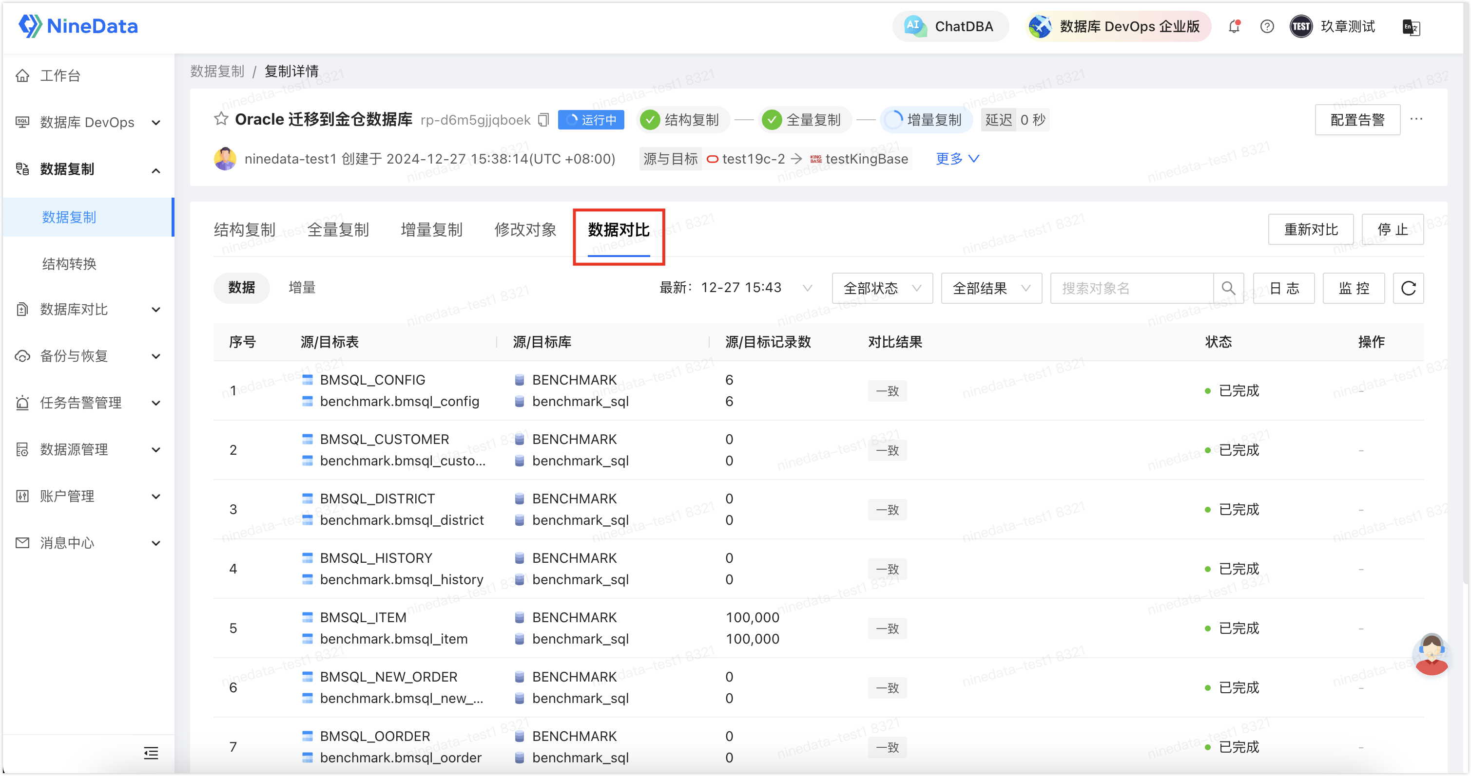Switch to 增量复制 tab
The width and height of the screenshot is (1471, 776).
click(x=432, y=230)
